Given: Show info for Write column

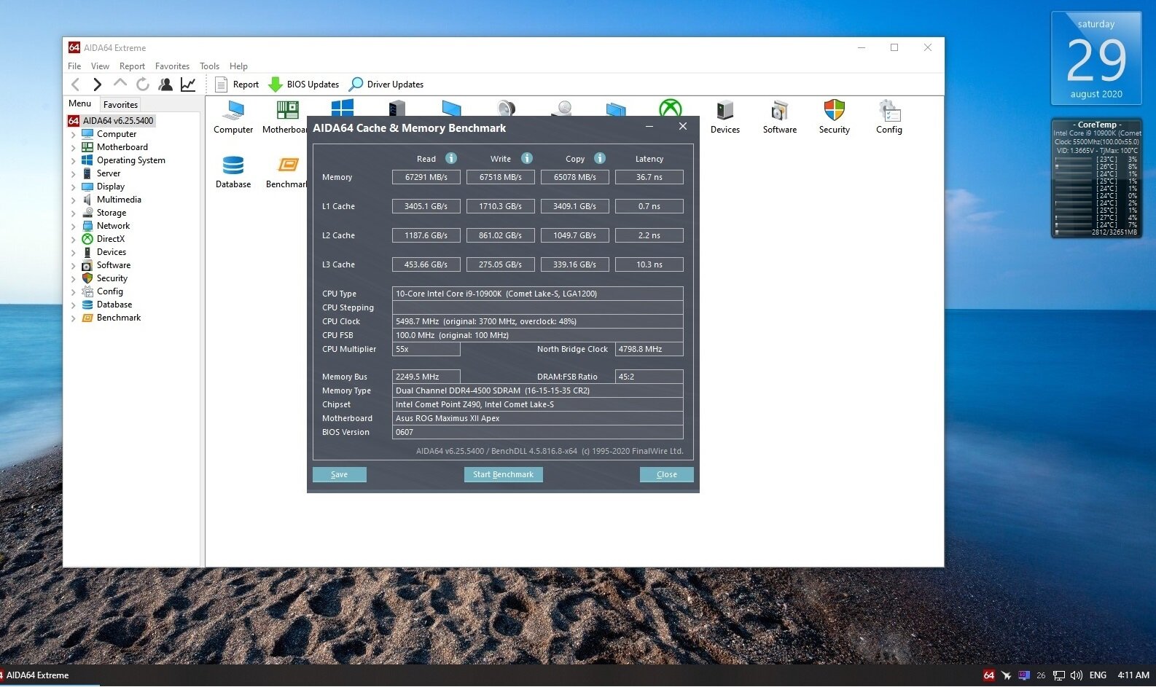Looking at the screenshot, I should tap(527, 158).
